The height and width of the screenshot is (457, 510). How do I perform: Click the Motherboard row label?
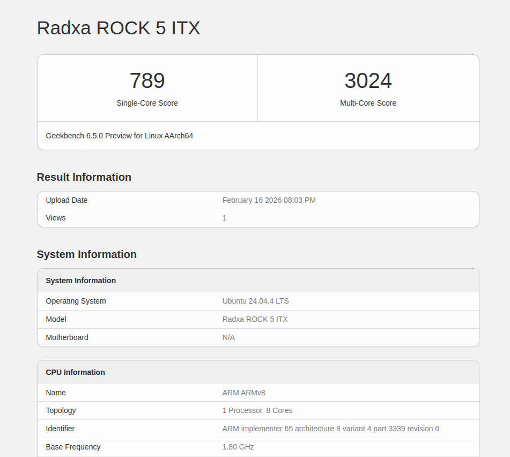point(67,337)
